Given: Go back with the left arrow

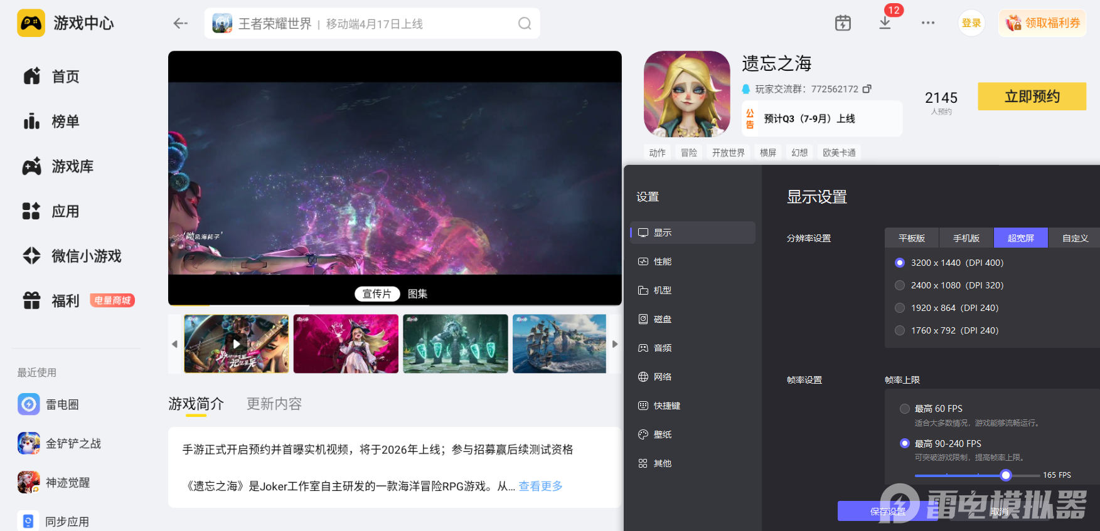Looking at the screenshot, I should click(181, 23).
